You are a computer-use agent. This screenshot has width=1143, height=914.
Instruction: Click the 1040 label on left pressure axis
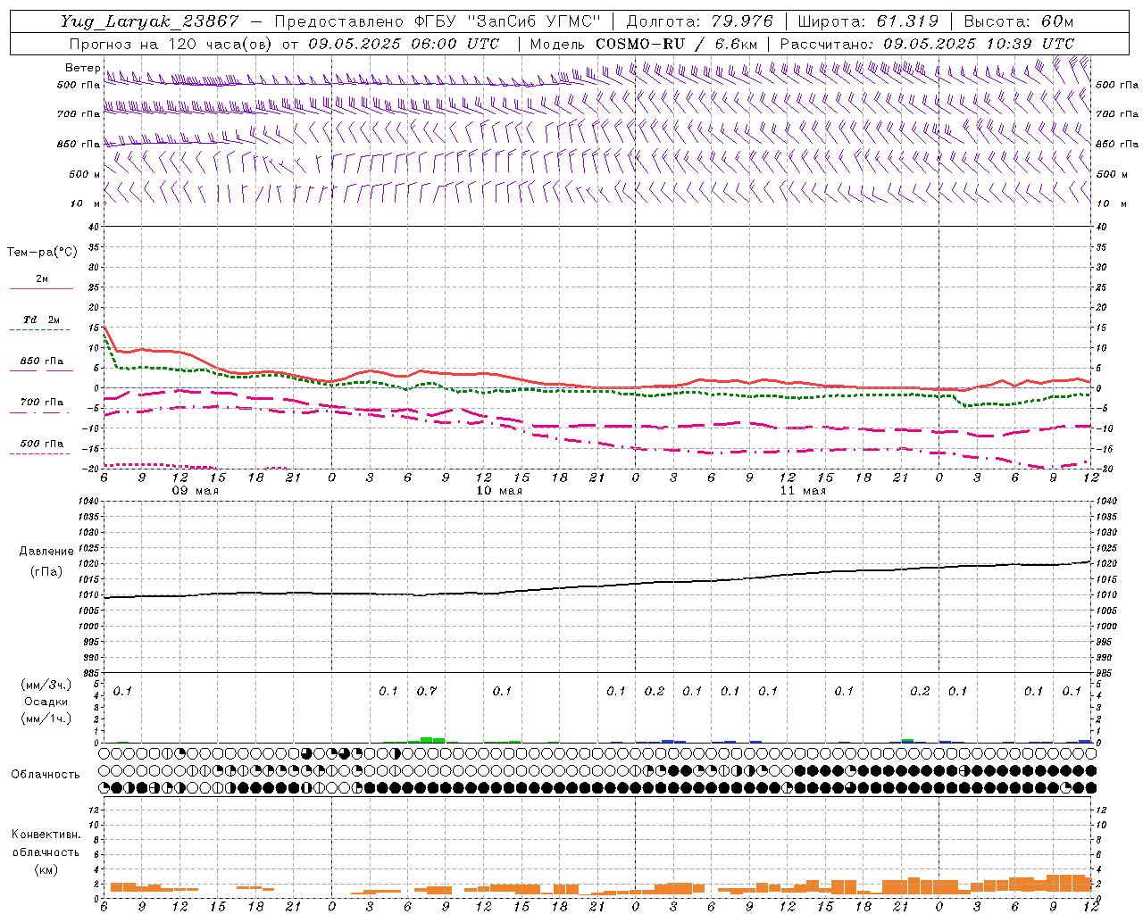[x=88, y=502]
